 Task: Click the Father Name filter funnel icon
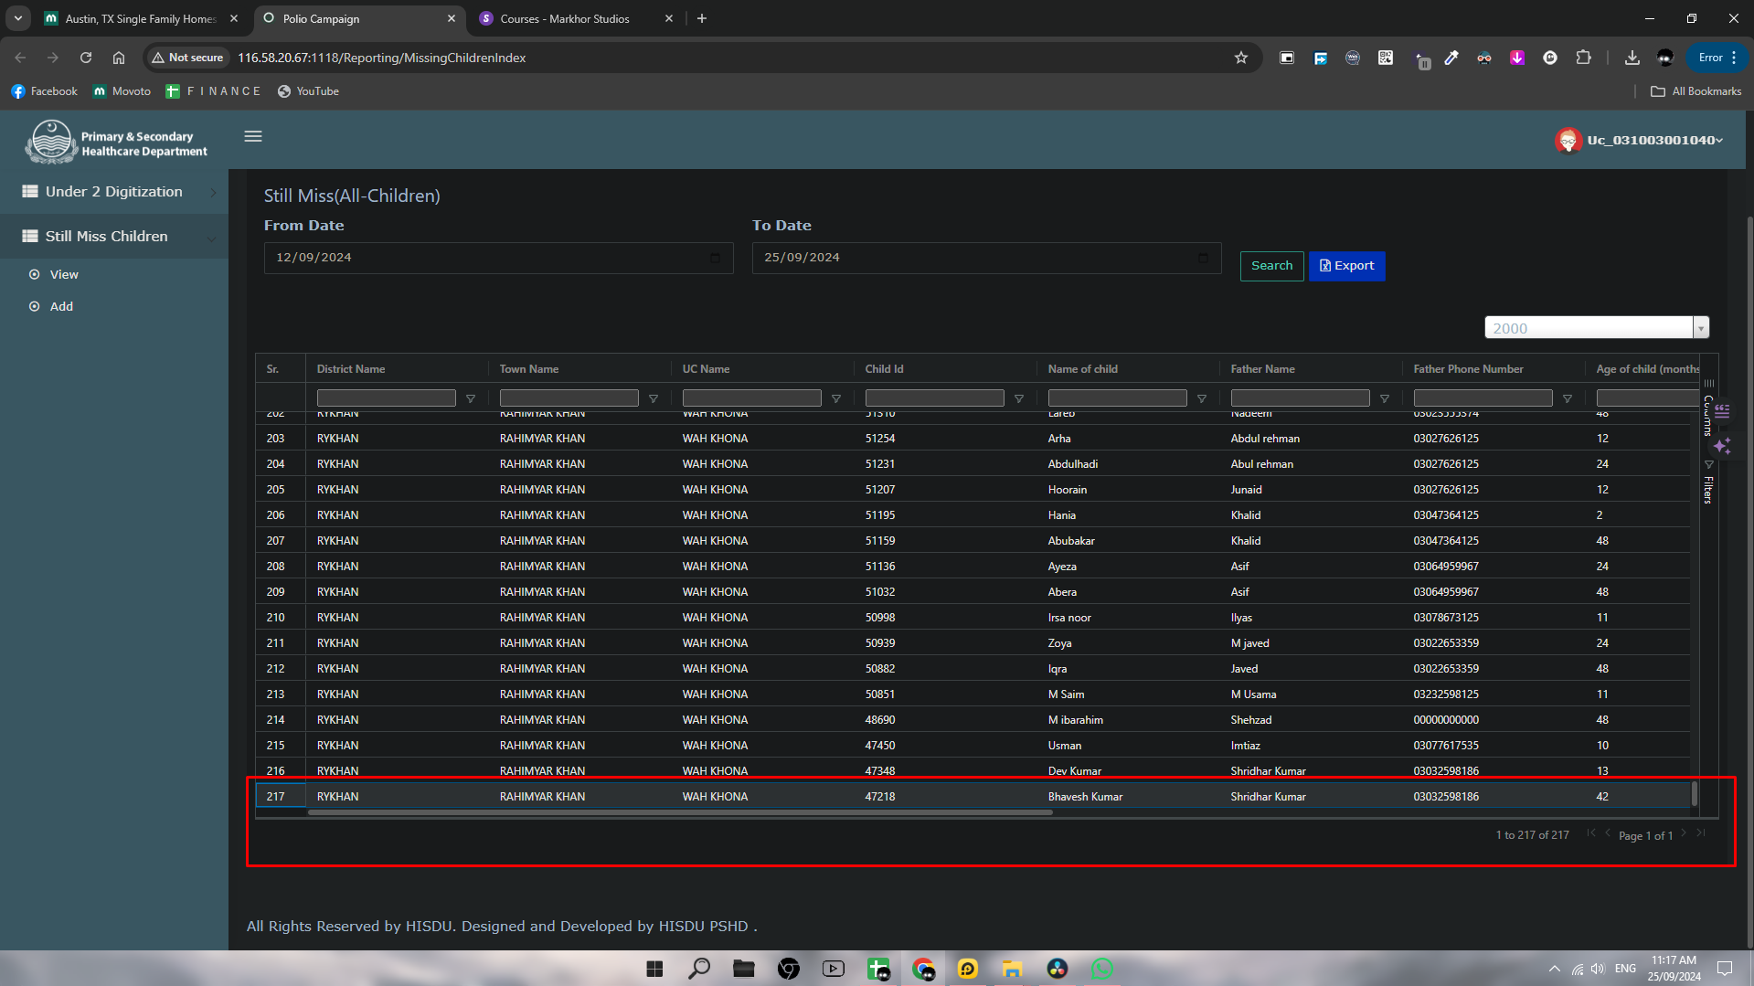point(1385,398)
